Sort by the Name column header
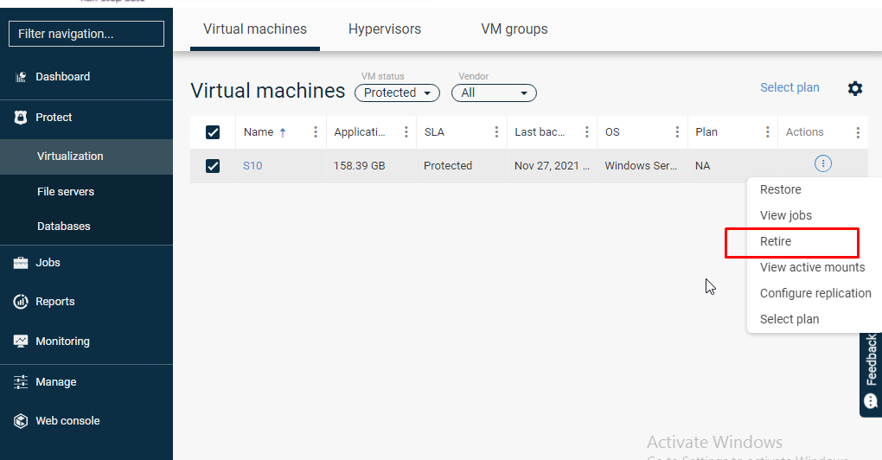This screenshot has height=460, width=882. click(259, 132)
